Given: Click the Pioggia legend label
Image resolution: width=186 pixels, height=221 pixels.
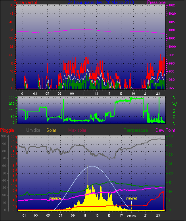Looking at the screenshot, I should 7,130.
